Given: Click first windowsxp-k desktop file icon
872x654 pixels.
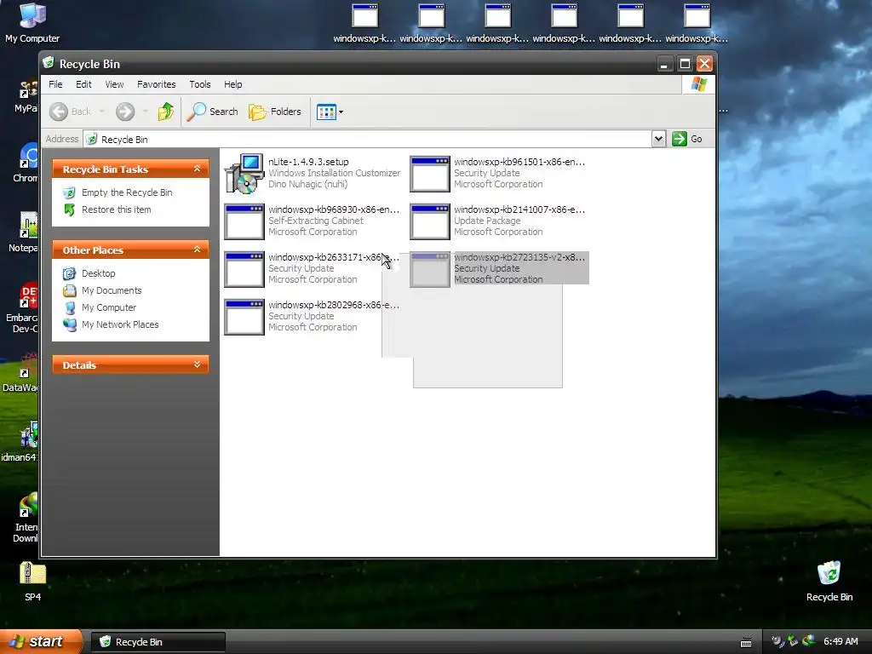Looking at the screenshot, I should tap(365, 15).
